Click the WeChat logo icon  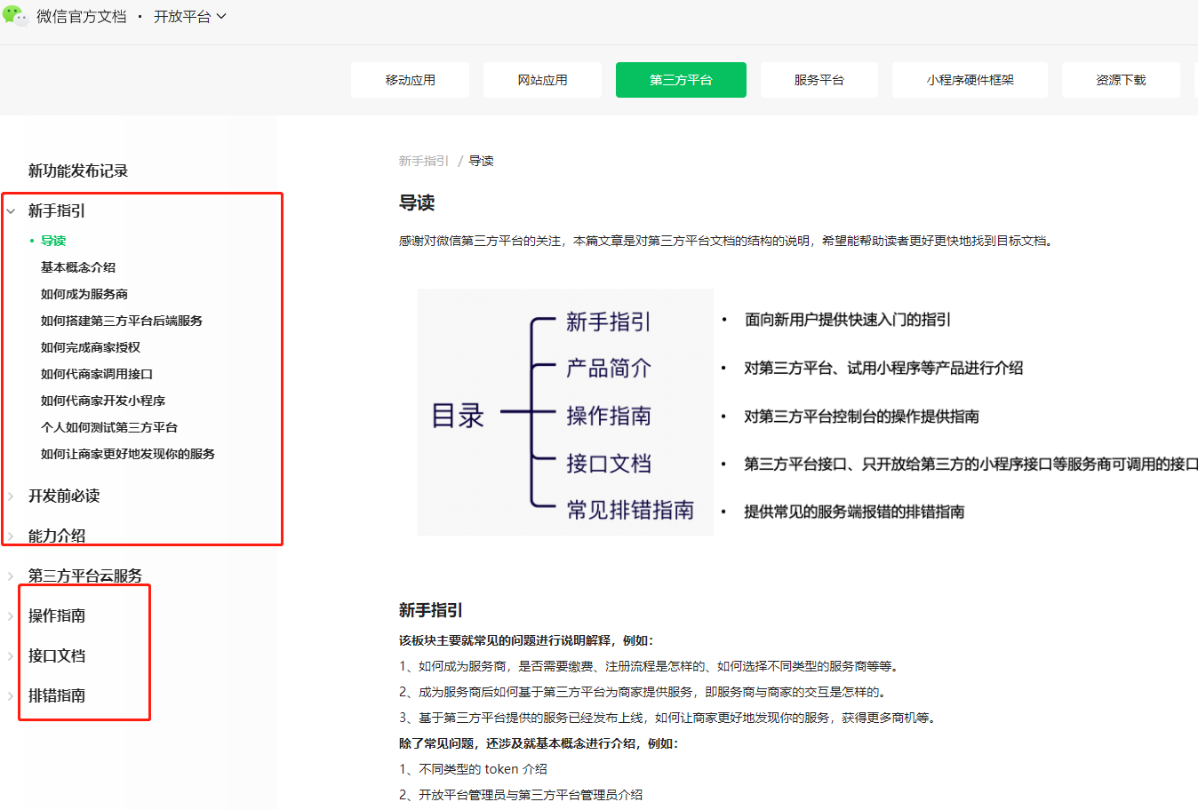point(15,15)
